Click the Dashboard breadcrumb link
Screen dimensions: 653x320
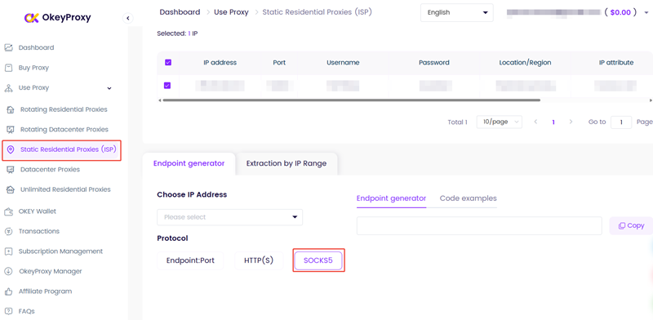pyautogui.click(x=180, y=12)
